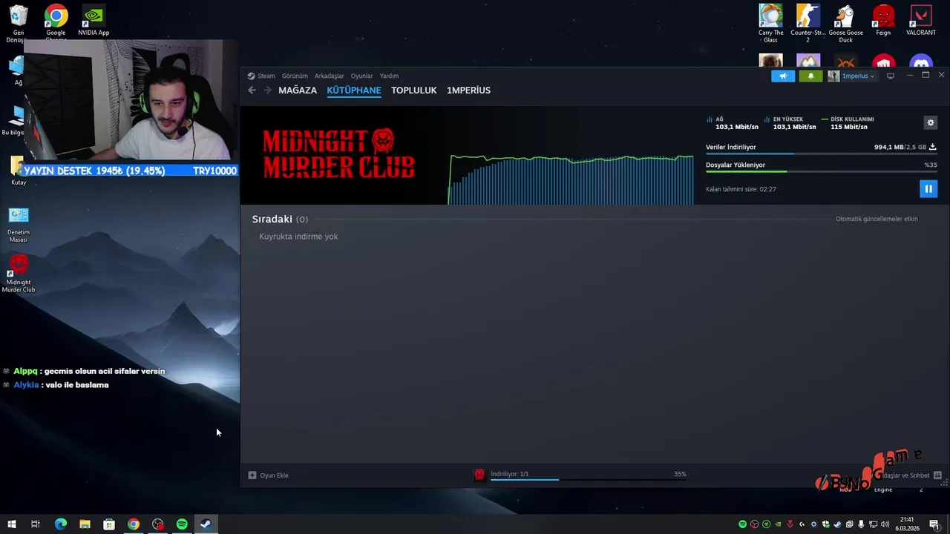Open Microsoft Store from taskbar

click(109, 524)
